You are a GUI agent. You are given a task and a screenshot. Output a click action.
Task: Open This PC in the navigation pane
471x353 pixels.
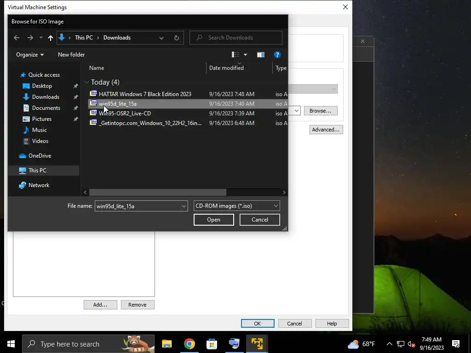pos(37,171)
